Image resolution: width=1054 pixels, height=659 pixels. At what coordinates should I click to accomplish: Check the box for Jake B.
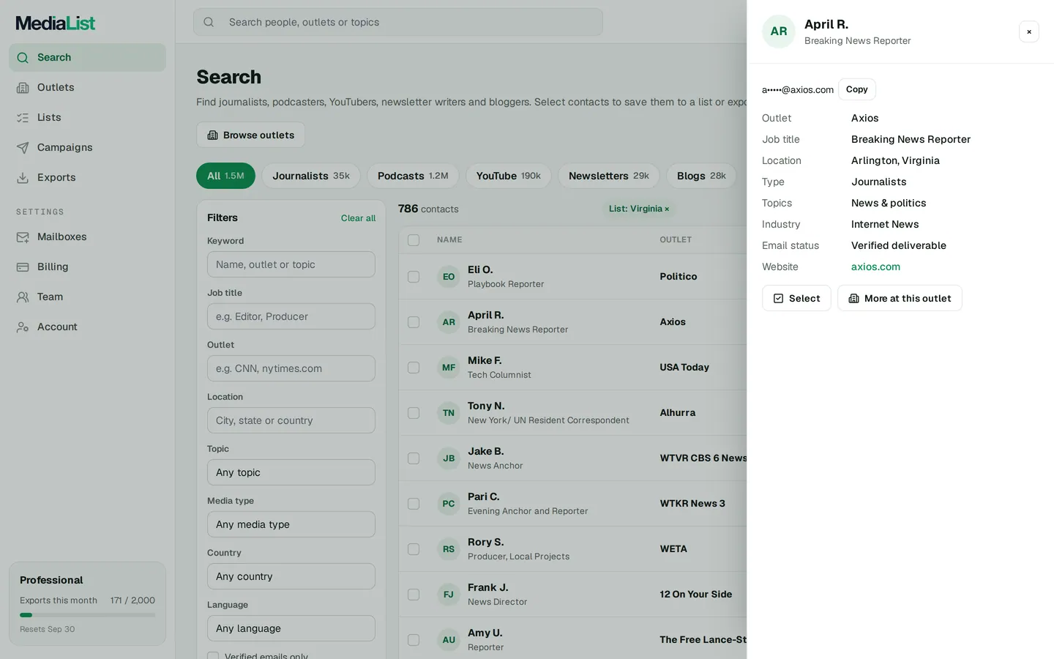(414, 458)
